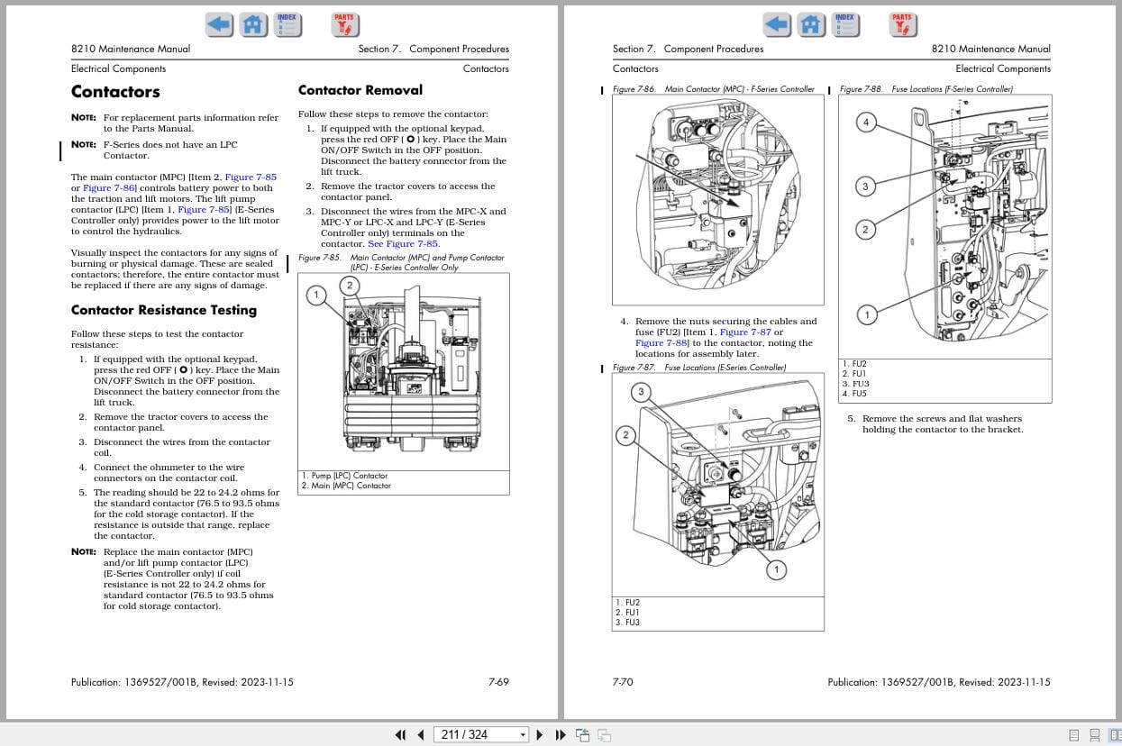Click the next view icon in bottom bar
The width and height of the screenshot is (1122, 746).
point(605,734)
